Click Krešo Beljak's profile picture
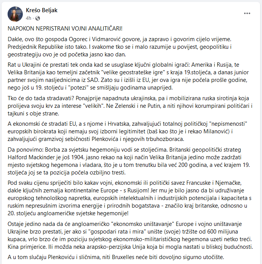The image size is (262, 264). [x=14, y=13]
